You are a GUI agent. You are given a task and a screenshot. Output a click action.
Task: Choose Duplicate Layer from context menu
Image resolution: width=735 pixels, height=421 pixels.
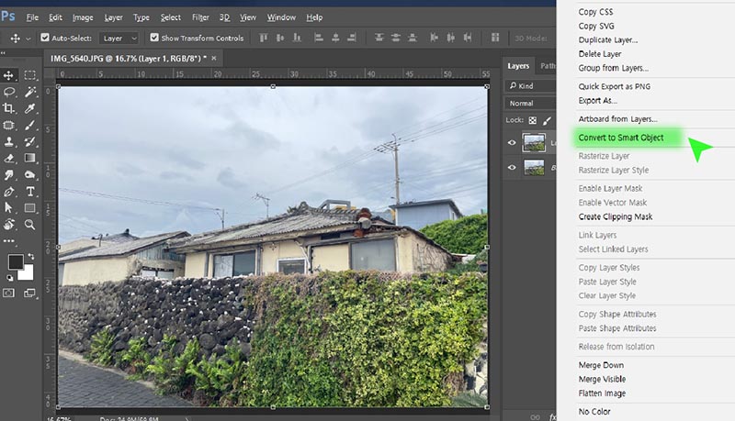(x=607, y=39)
